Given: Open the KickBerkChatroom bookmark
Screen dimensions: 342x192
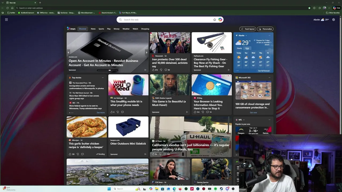Looking at the screenshot, I should (26, 13).
